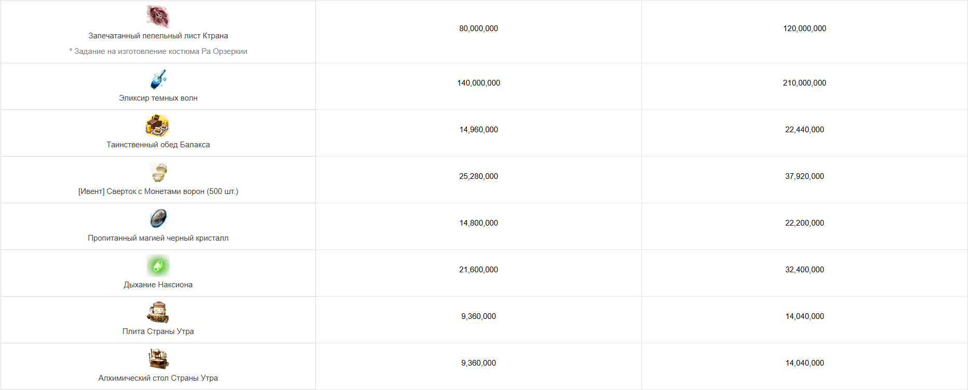Click the Пропитанный магией черный кристалл label
Screen dimensions: 968x390
tap(158, 238)
